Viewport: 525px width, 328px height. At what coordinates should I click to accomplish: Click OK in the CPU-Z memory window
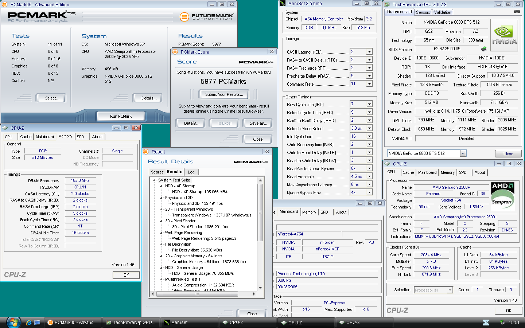point(126,275)
